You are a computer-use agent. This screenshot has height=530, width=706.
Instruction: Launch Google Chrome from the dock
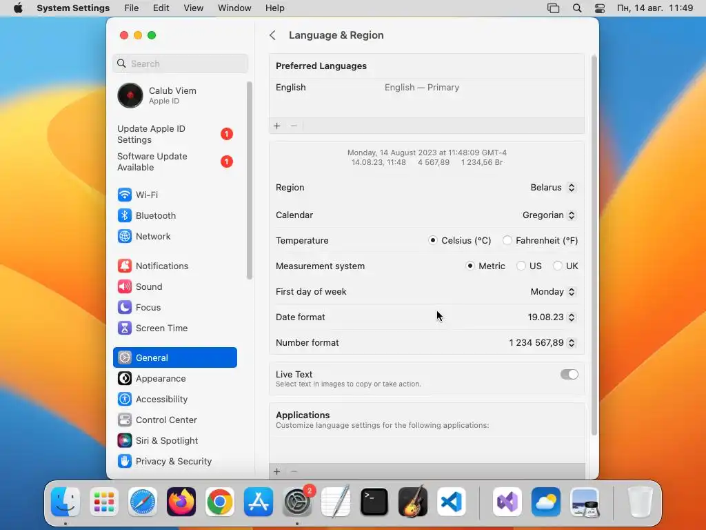pos(220,502)
